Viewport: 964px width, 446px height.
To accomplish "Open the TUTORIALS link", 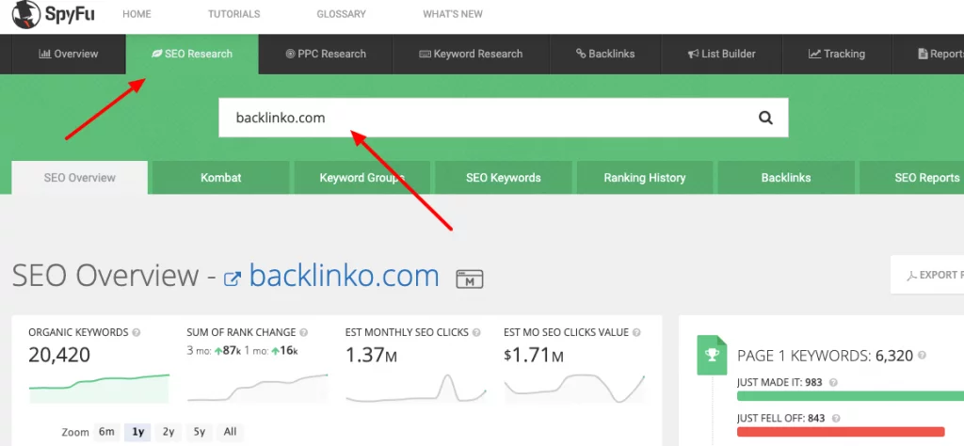I will (x=233, y=13).
